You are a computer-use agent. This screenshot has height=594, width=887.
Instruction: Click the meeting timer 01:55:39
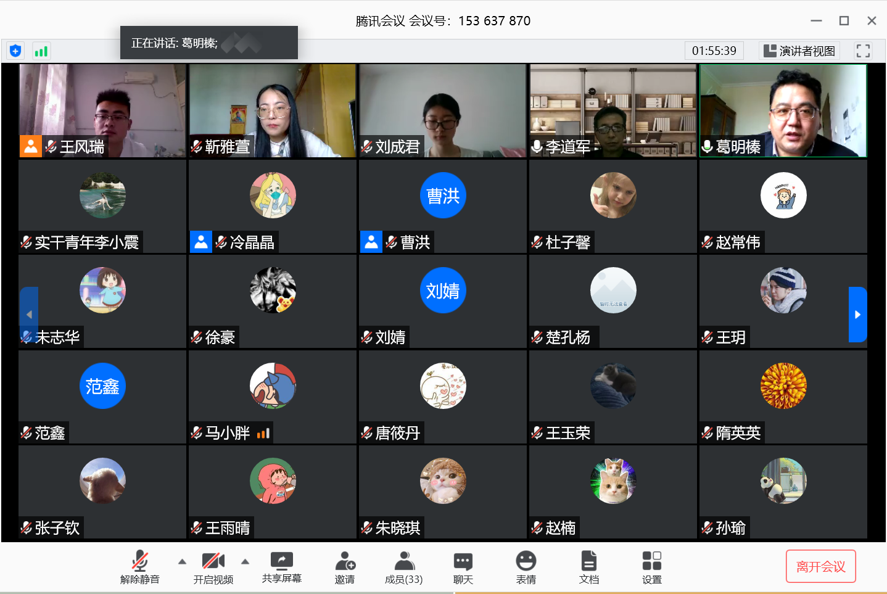(714, 51)
